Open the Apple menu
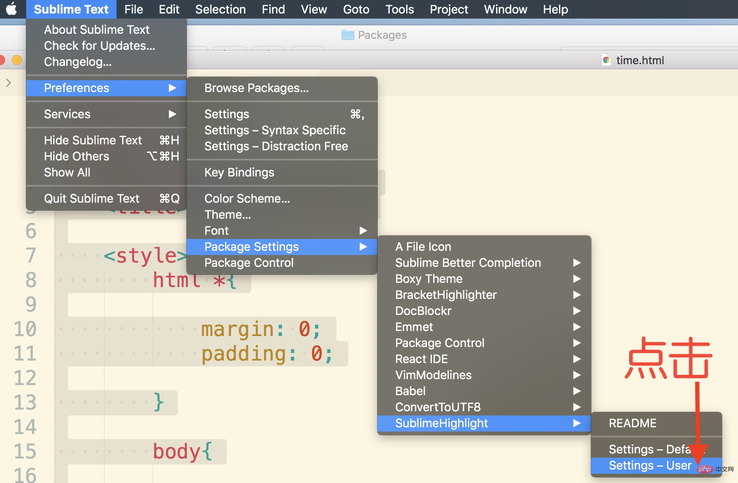The height and width of the screenshot is (483, 738). [12, 9]
